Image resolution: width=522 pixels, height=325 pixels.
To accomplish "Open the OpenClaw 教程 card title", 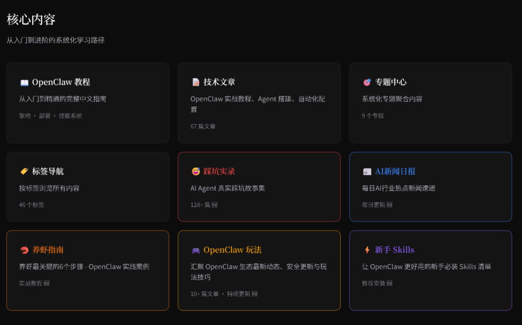I will click(61, 82).
